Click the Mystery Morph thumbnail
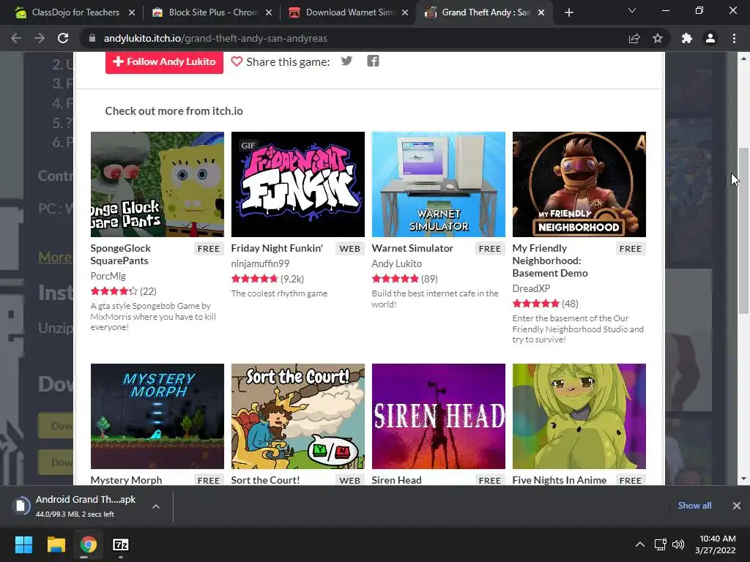750x562 pixels. pos(157,416)
